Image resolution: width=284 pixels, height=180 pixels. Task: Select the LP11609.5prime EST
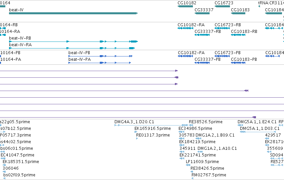click(188, 165)
